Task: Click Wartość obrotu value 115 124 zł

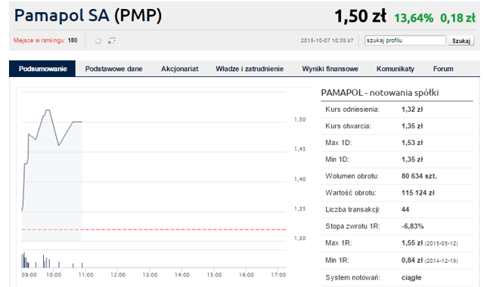Action: tap(417, 193)
